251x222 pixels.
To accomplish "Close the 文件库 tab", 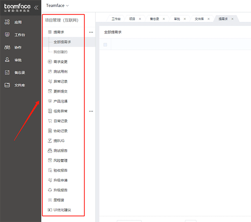I will [209, 19].
